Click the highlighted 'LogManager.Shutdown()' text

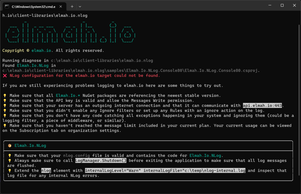[x=101, y=160]
